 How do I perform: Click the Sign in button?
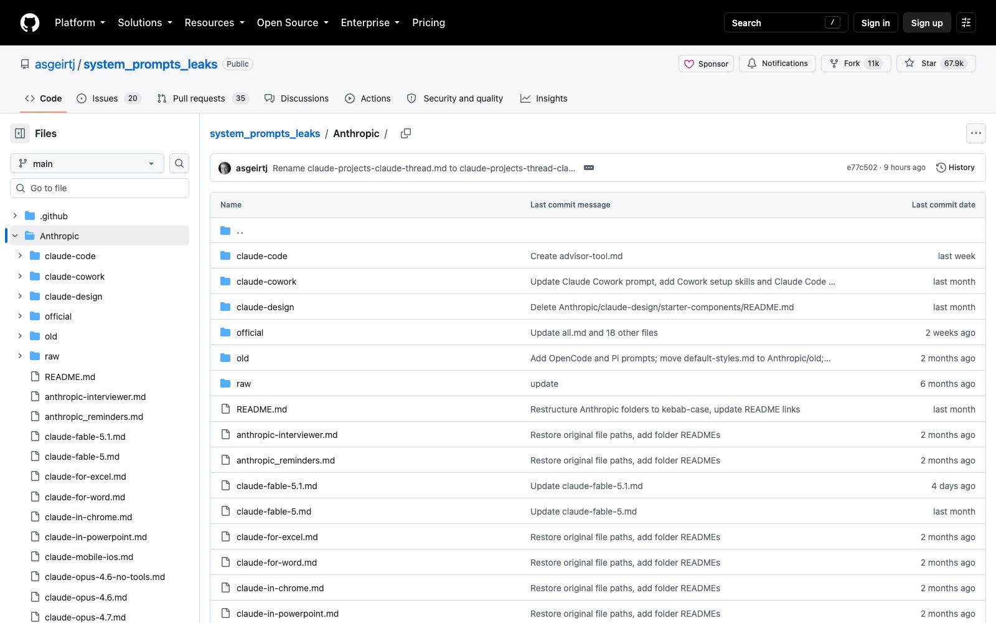[876, 22]
